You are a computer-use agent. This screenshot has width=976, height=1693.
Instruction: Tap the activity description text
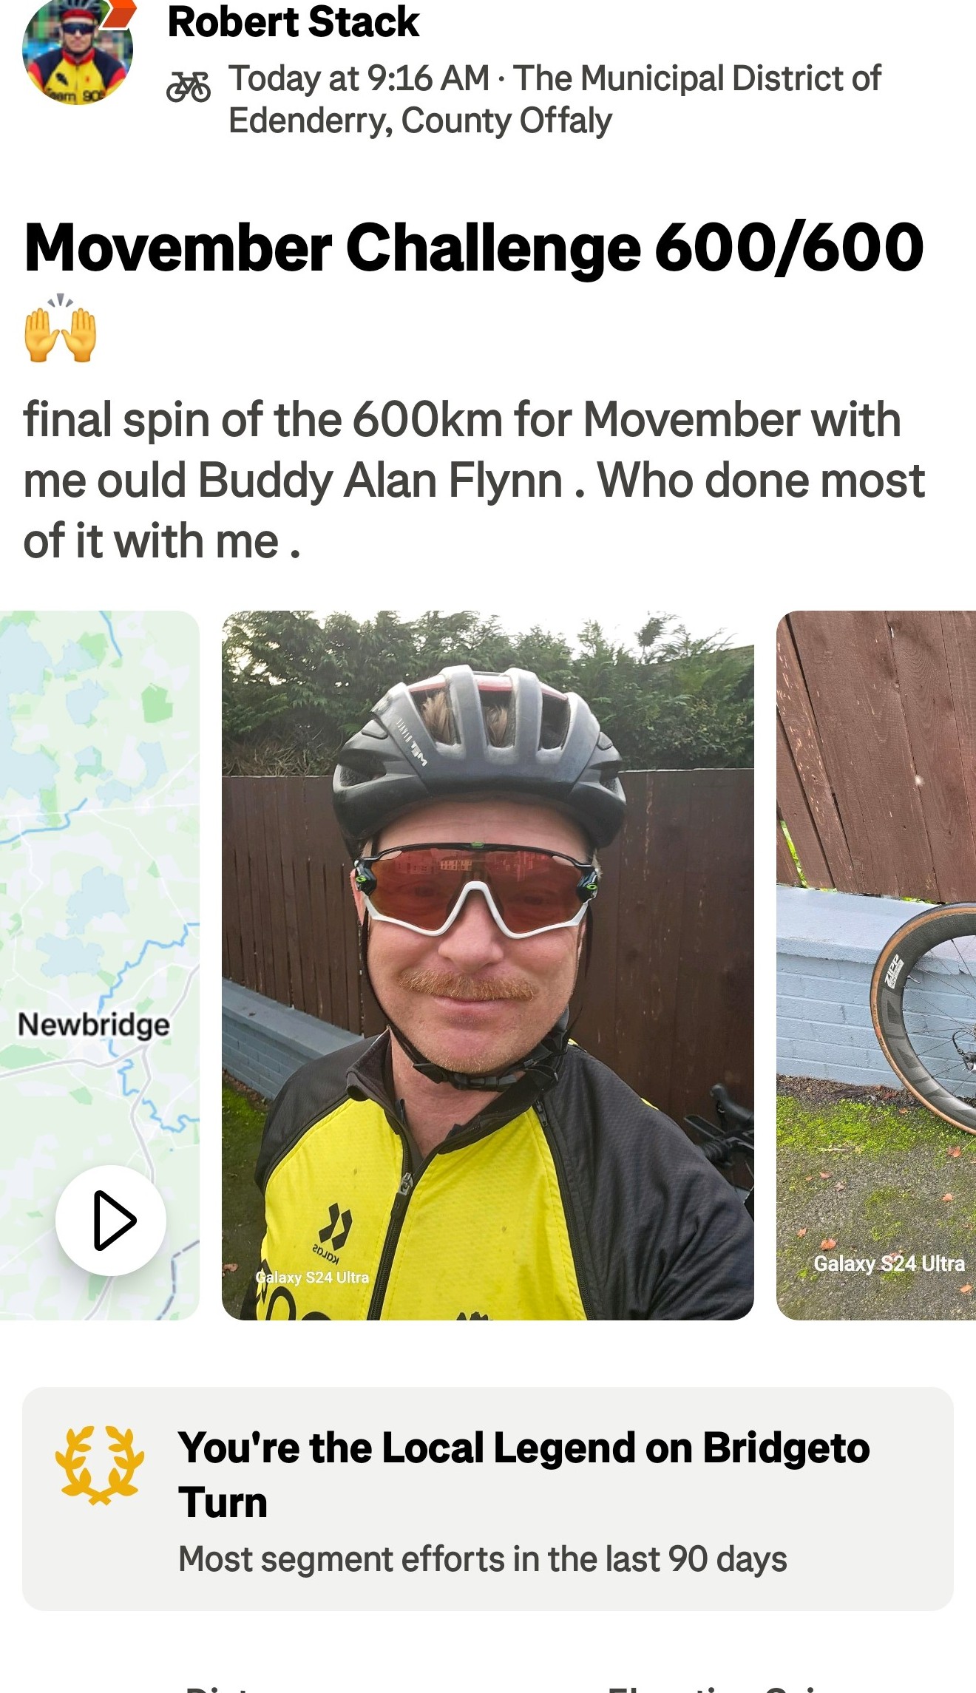tap(474, 480)
